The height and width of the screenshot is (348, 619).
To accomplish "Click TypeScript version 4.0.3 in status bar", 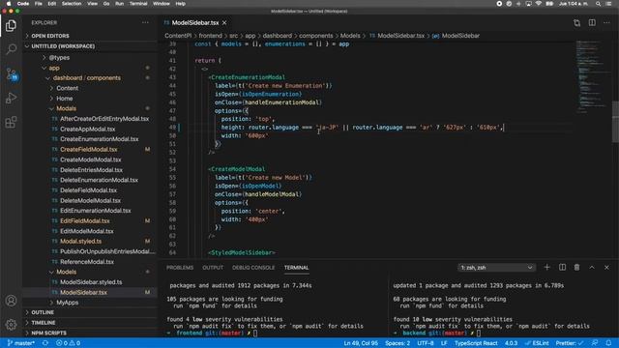I will point(511,343).
